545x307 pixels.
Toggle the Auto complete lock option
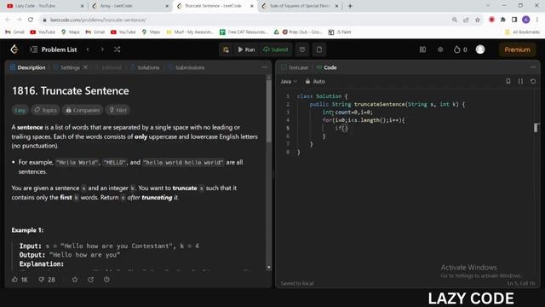click(x=315, y=82)
